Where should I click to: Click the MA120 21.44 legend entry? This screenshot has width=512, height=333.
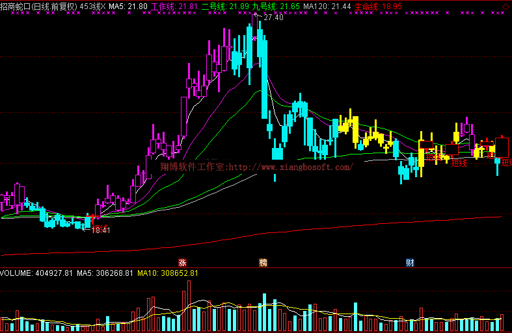point(327,6)
